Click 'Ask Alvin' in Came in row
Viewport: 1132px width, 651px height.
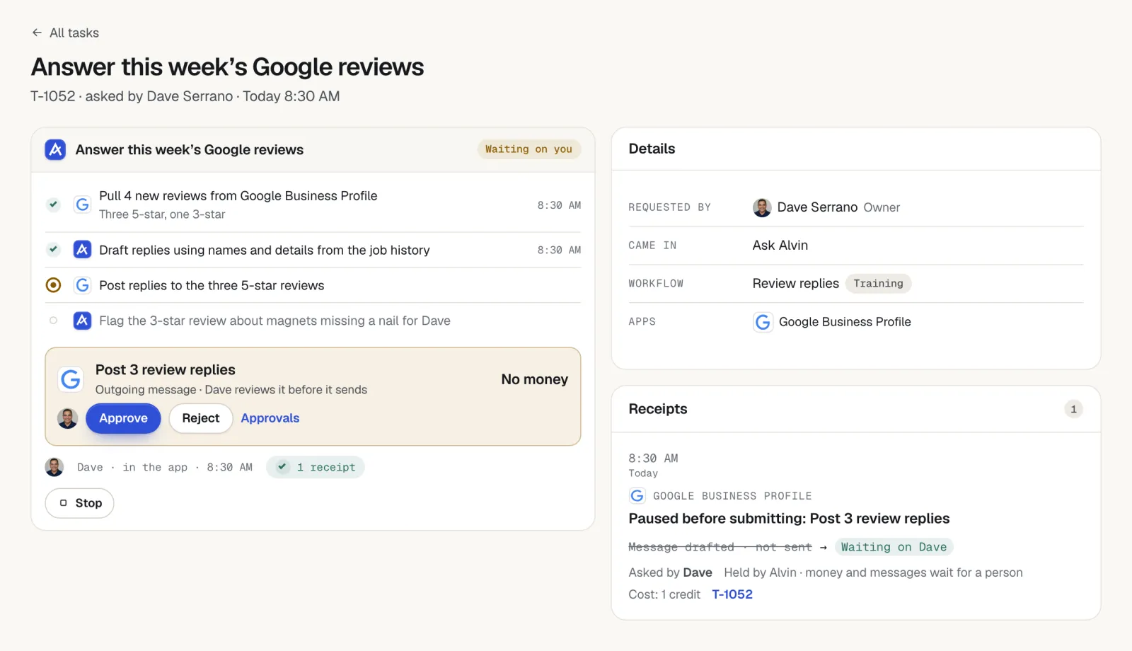click(x=780, y=246)
